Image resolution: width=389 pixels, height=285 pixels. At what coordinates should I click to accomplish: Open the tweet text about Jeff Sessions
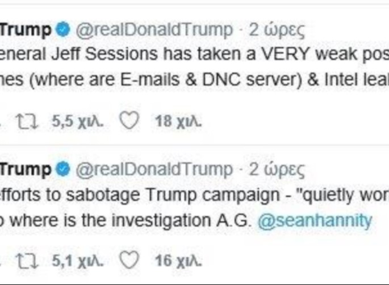(x=193, y=55)
